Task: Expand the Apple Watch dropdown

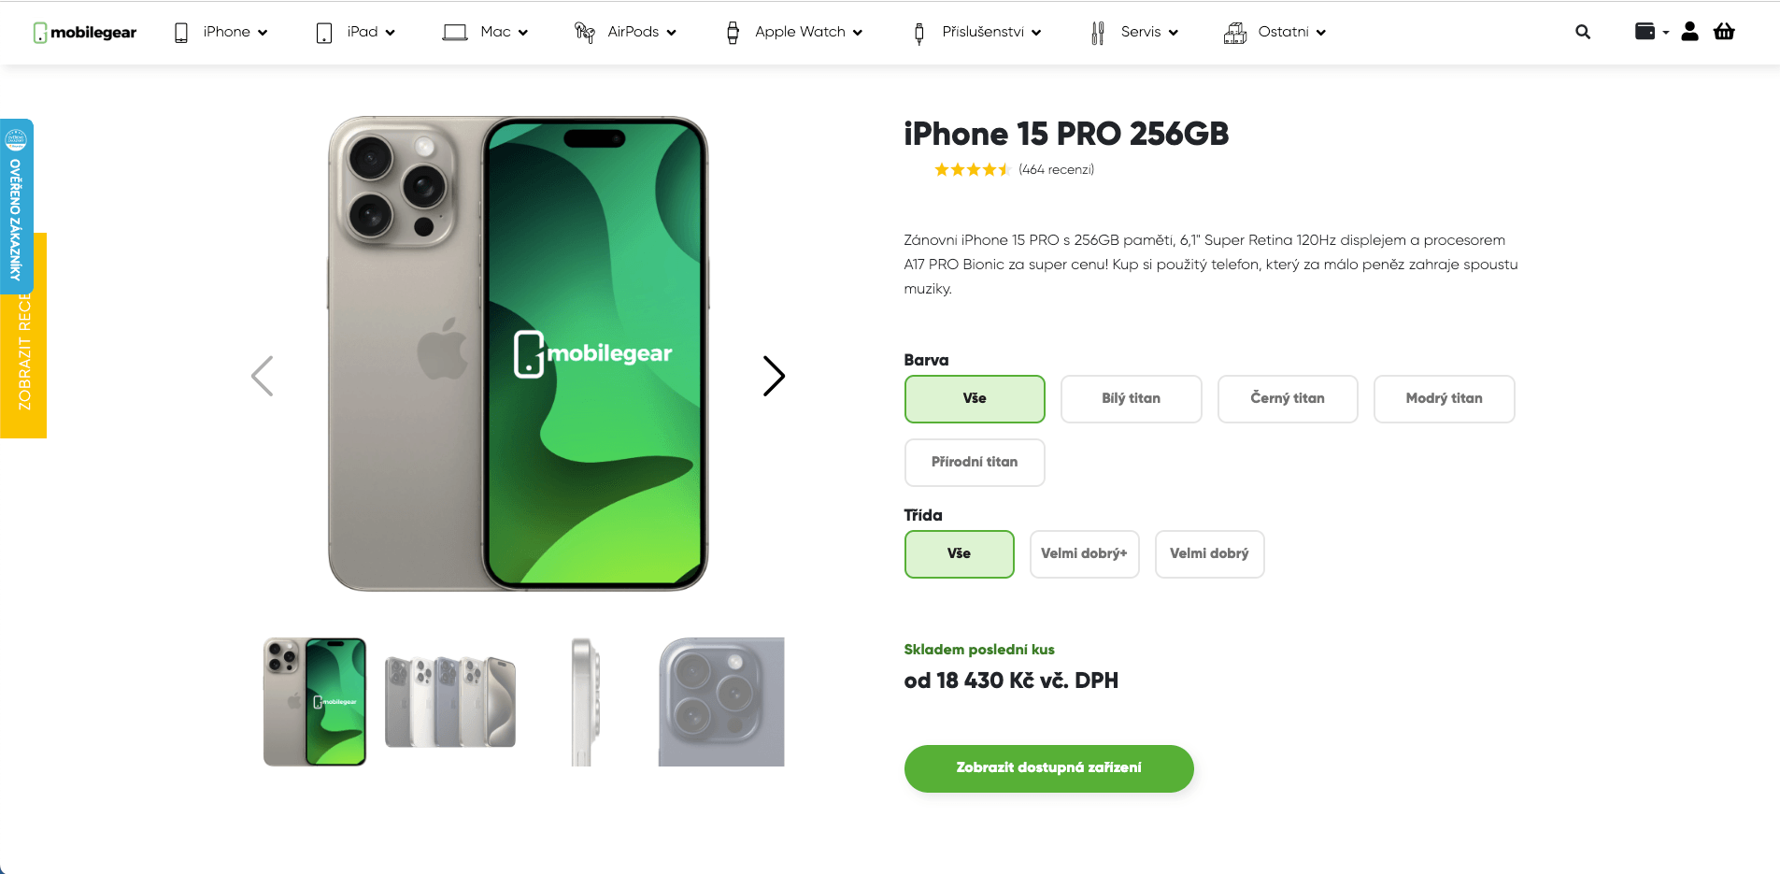Action: pyautogui.click(x=794, y=32)
